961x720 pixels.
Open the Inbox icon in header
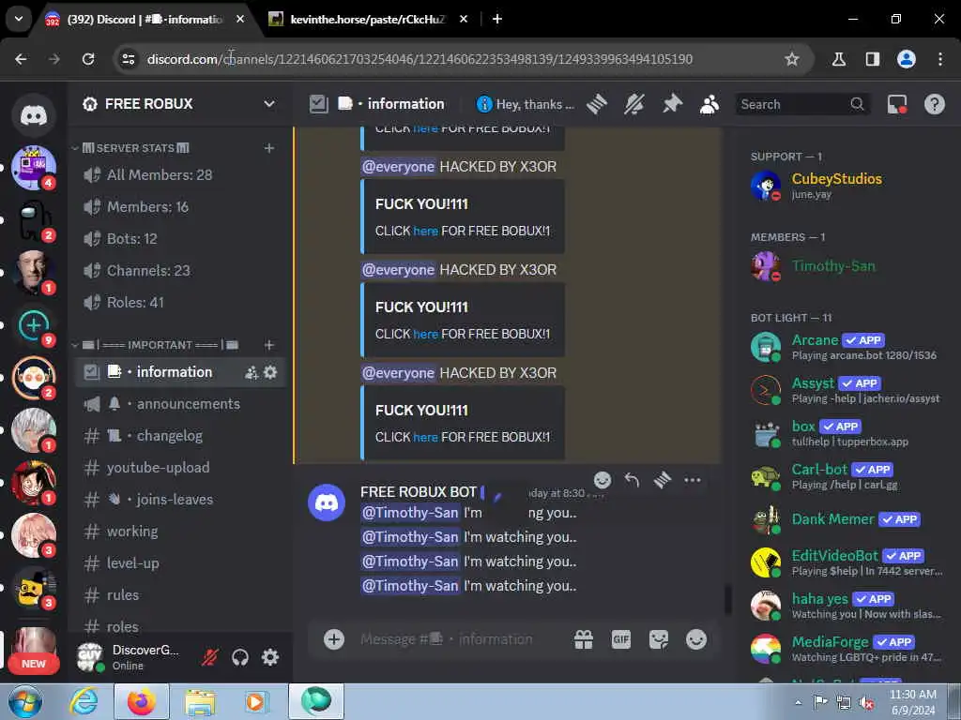(x=897, y=104)
